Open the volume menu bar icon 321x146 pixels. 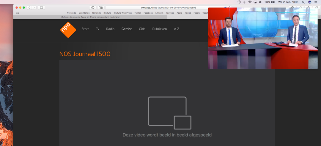point(260,2)
